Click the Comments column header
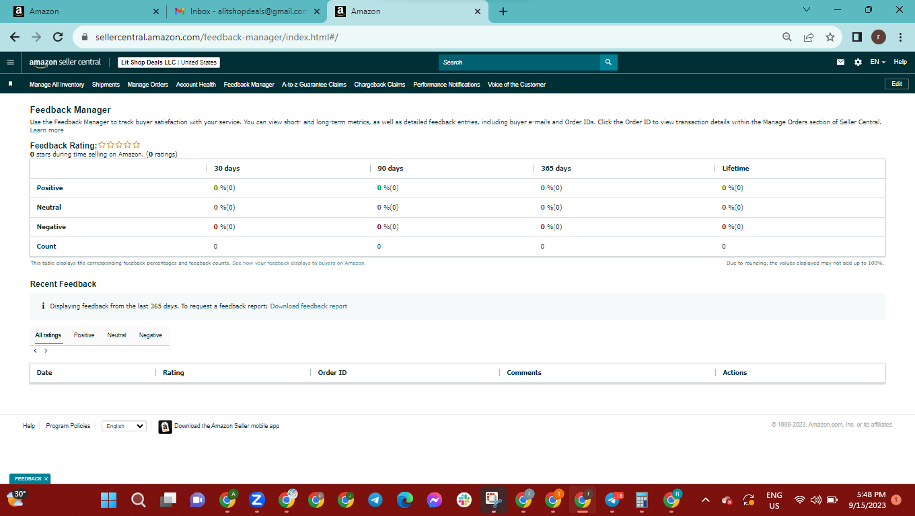 pyautogui.click(x=524, y=373)
